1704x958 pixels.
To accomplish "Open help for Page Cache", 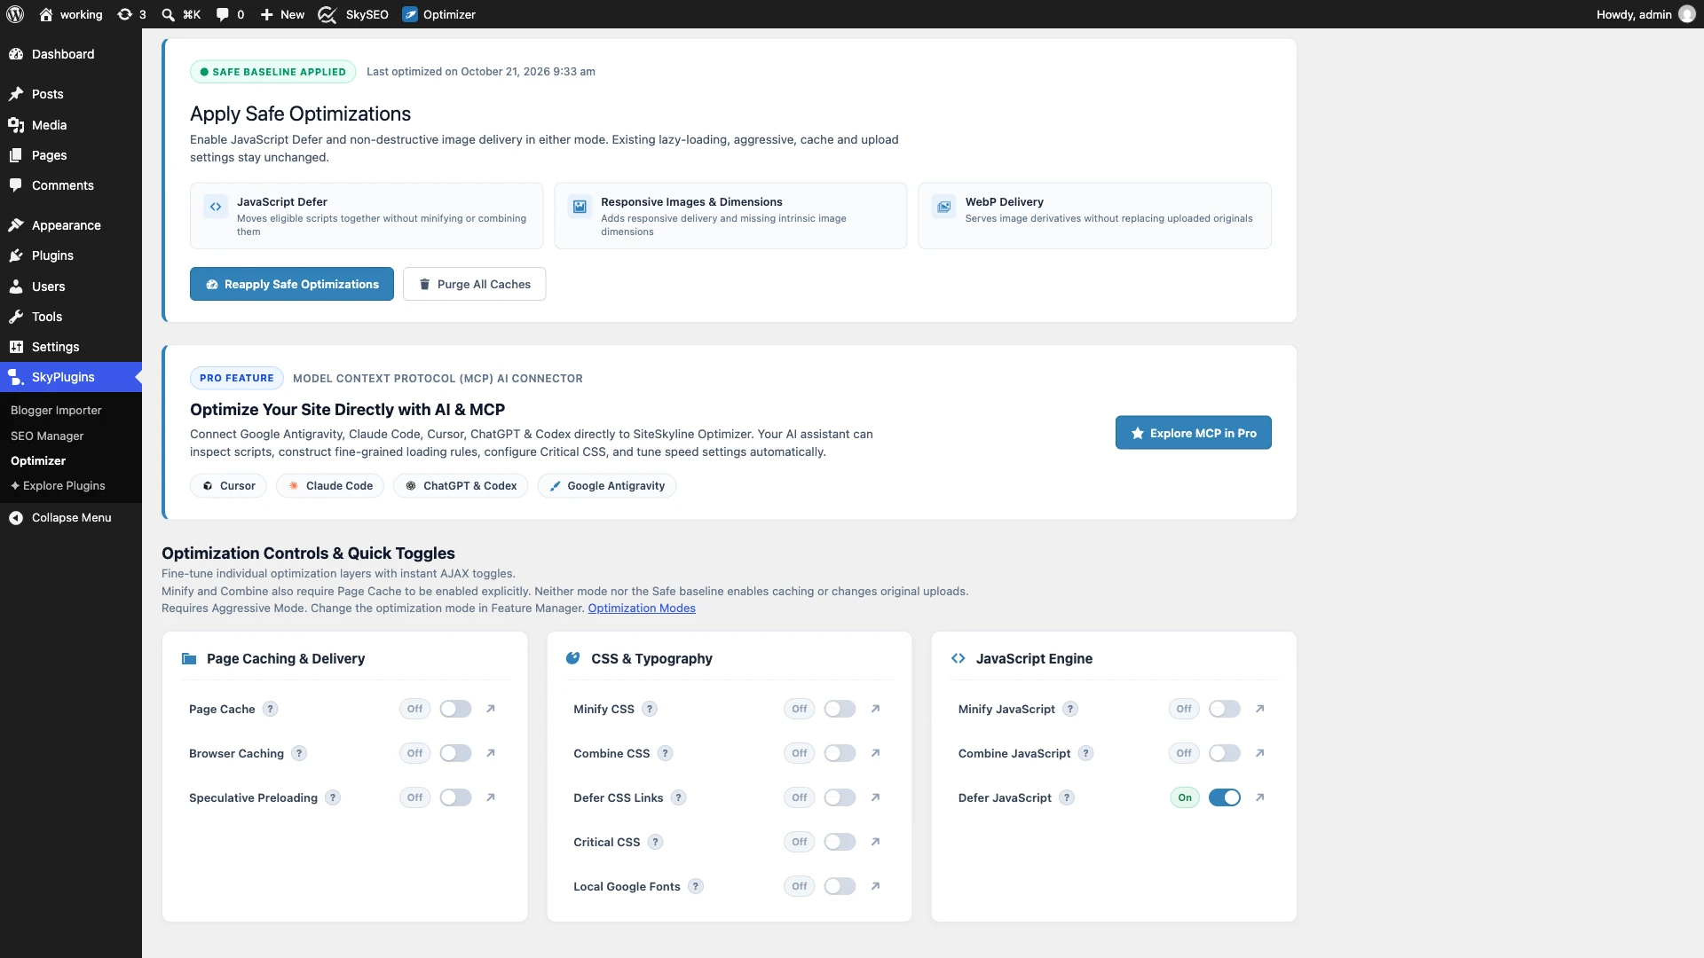I will (x=271, y=709).
